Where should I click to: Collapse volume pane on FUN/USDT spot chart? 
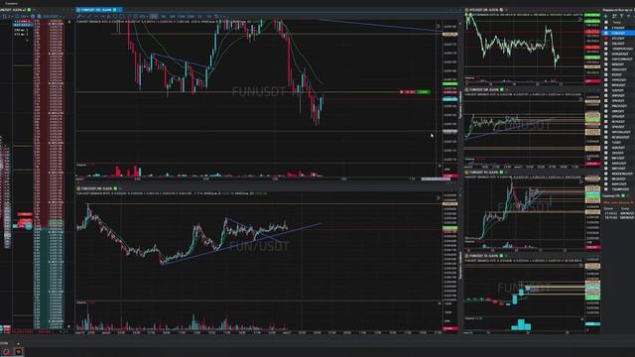(440, 302)
